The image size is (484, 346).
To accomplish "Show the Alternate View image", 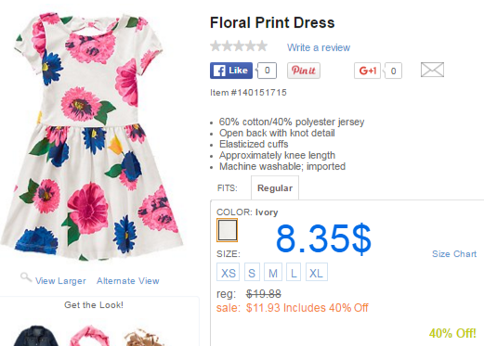I will 128,281.
